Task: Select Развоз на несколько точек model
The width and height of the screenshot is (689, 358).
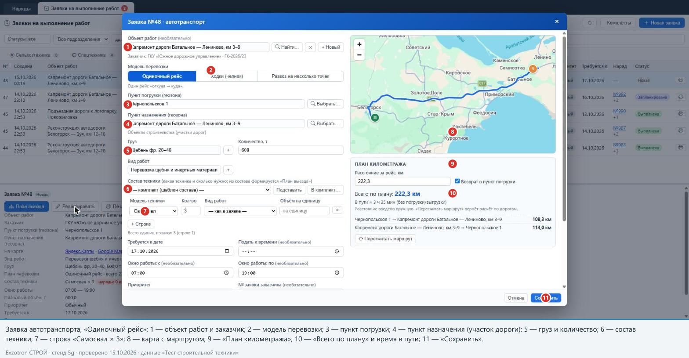Action: [301, 76]
